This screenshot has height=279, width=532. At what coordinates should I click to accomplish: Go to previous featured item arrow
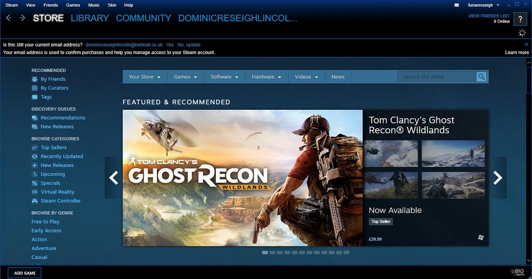coord(113,178)
